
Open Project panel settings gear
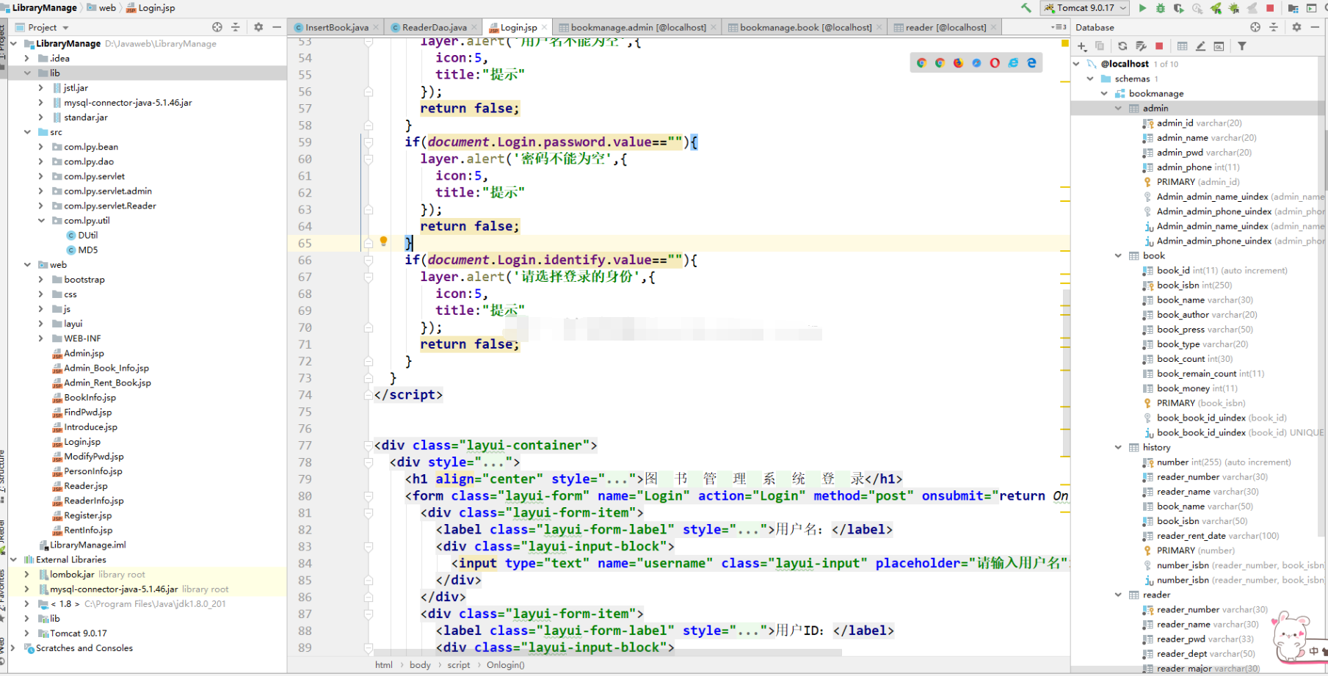click(258, 27)
